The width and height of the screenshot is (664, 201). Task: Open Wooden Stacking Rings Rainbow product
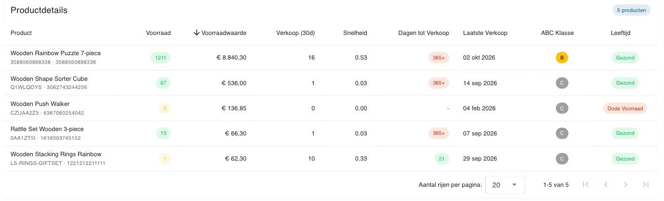(x=56, y=154)
